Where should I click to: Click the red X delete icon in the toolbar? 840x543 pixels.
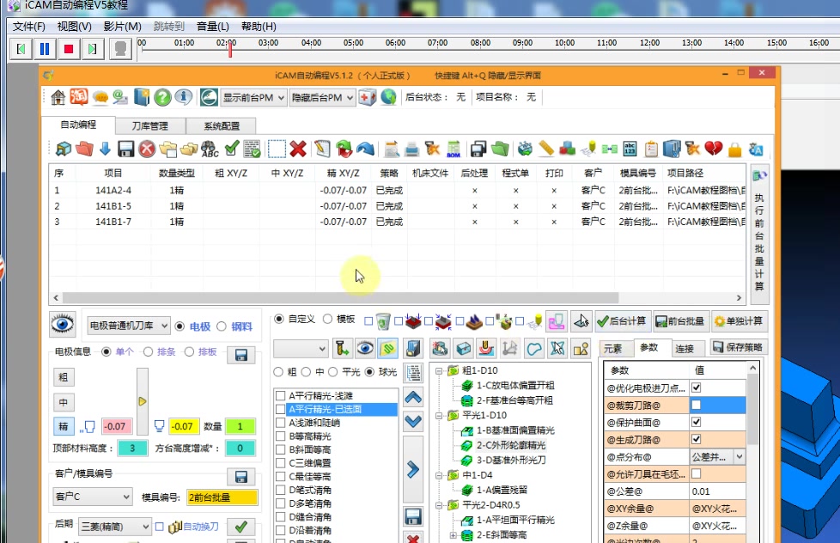(x=295, y=148)
